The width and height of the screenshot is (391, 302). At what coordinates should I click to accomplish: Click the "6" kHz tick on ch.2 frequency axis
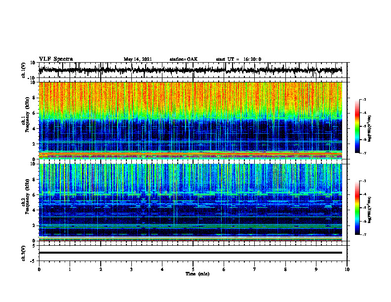pyautogui.click(x=35, y=195)
